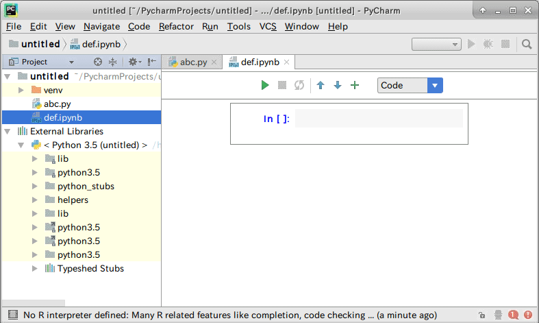This screenshot has width=539, height=323.
Task: Open the View menu
Action: tap(65, 27)
